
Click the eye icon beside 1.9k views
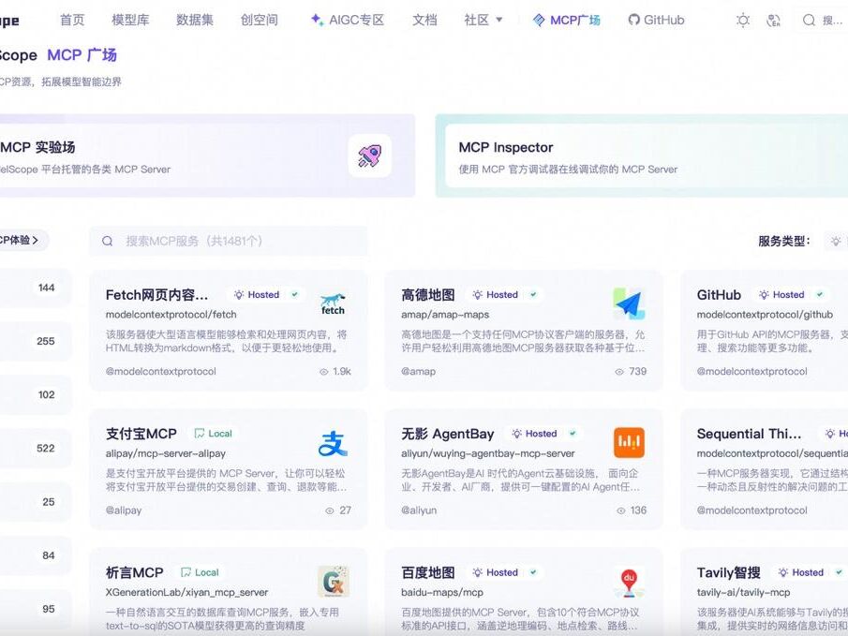[x=324, y=372]
